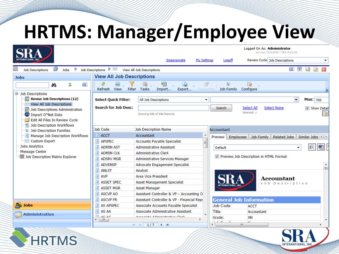Click the Job Description Families hierarchy icon
This screenshot has height=254, width=339.
(x=27, y=130)
